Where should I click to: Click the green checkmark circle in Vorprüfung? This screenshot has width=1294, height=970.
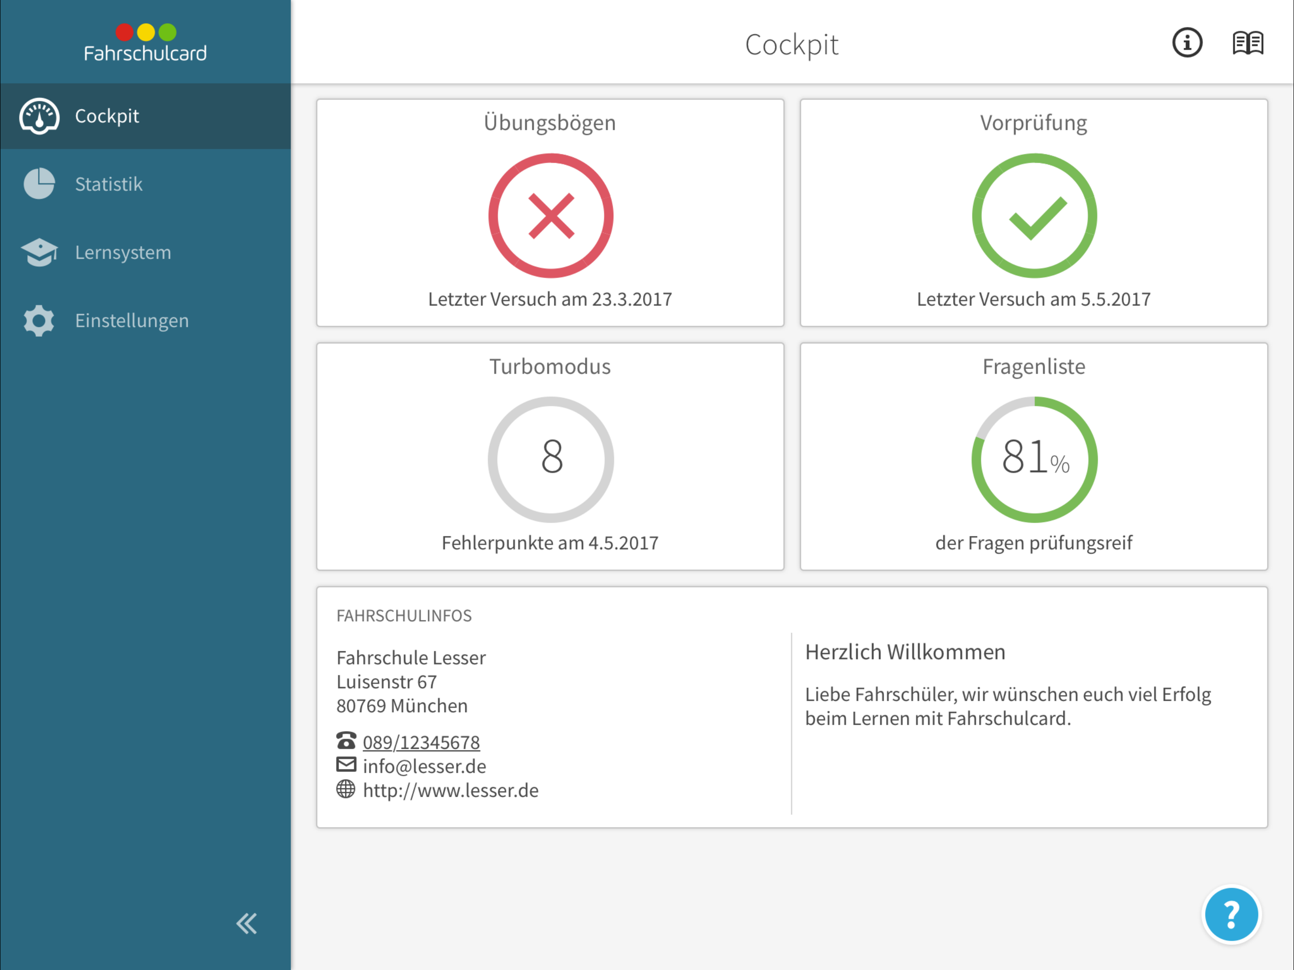click(1033, 216)
